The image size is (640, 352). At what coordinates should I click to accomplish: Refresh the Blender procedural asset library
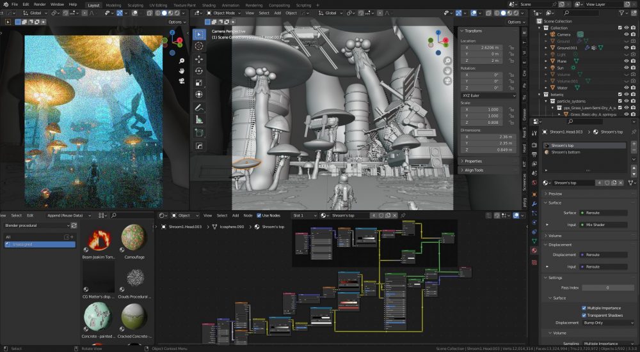click(x=74, y=226)
